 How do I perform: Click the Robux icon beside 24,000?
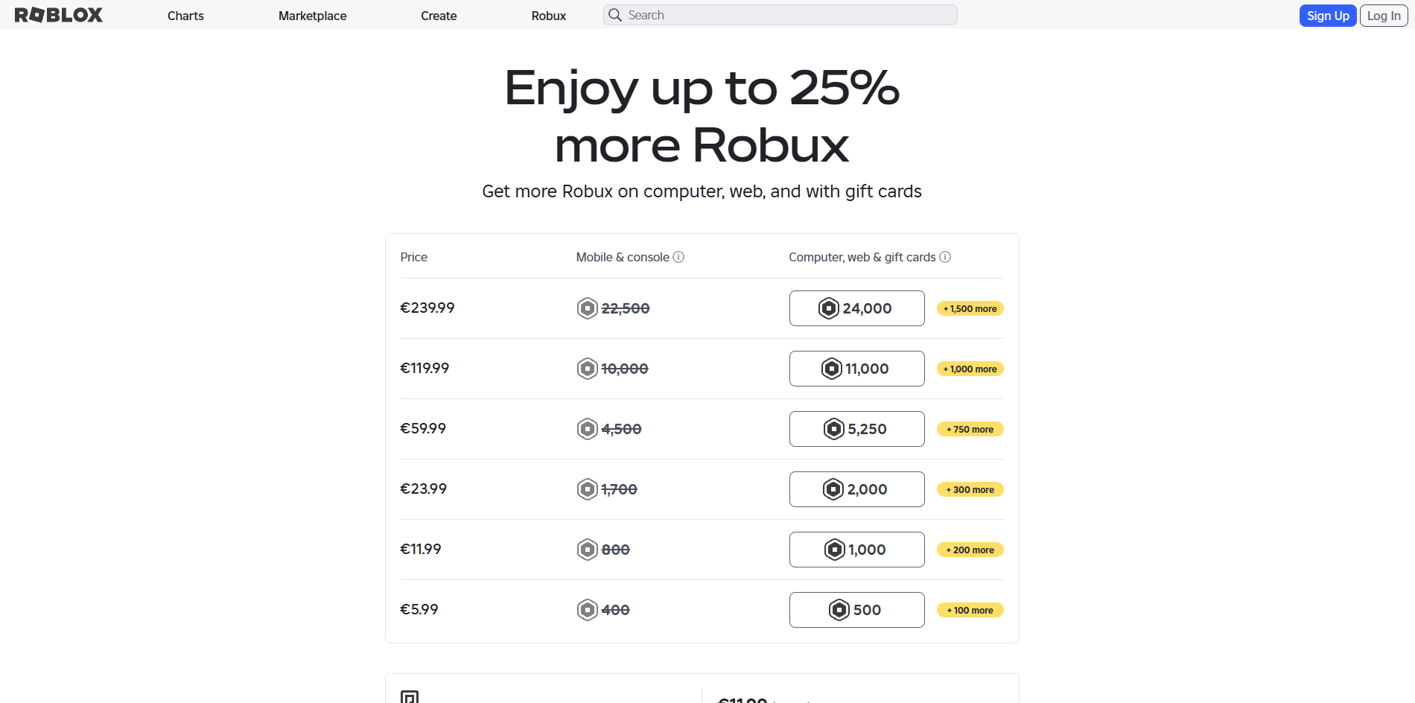[x=827, y=308]
